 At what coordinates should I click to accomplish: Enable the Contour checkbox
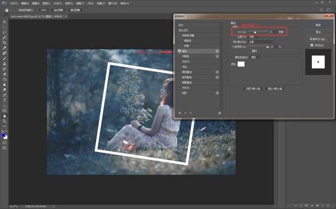tap(181, 40)
